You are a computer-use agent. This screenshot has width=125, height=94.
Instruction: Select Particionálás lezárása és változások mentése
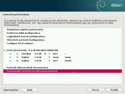[x=62, y=71]
